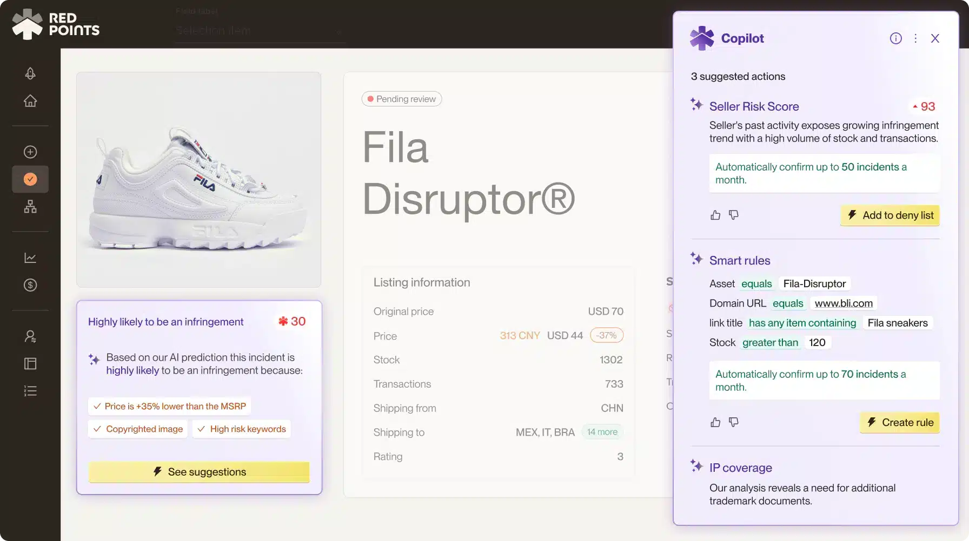
Task: Open the Stock greater than operator
Action: (x=770, y=342)
